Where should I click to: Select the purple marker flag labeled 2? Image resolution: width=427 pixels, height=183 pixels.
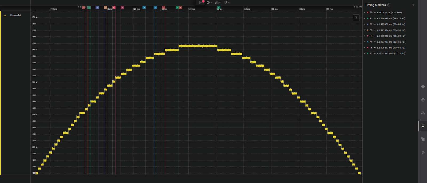(97, 7)
